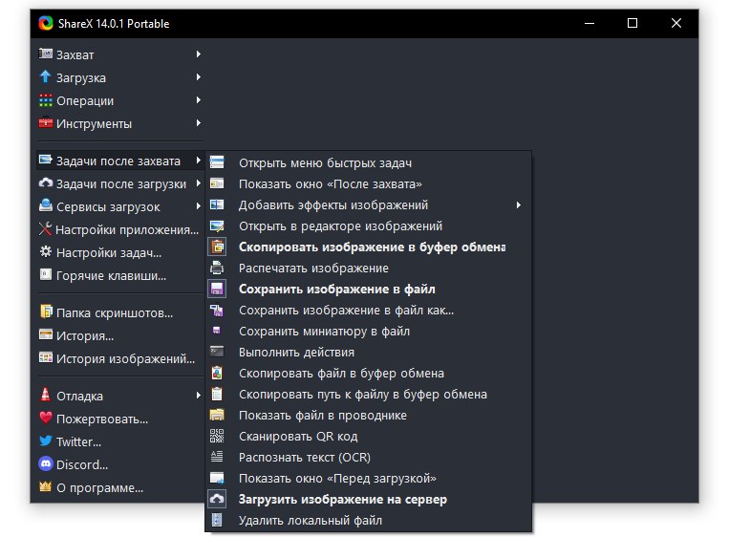Enable Сохранить миниатюру в файл
The width and height of the screenshot is (729, 559).
pyautogui.click(x=369, y=332)
